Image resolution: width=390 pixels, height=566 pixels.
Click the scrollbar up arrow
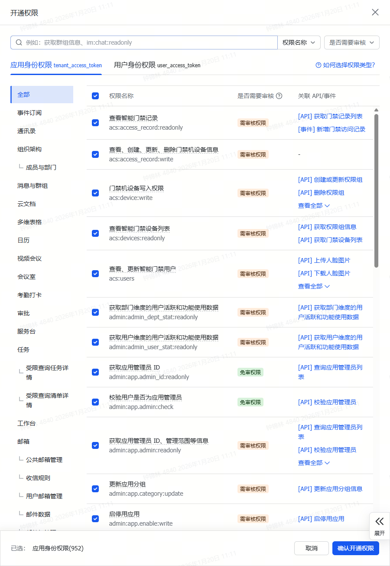[x=376, y=110]
